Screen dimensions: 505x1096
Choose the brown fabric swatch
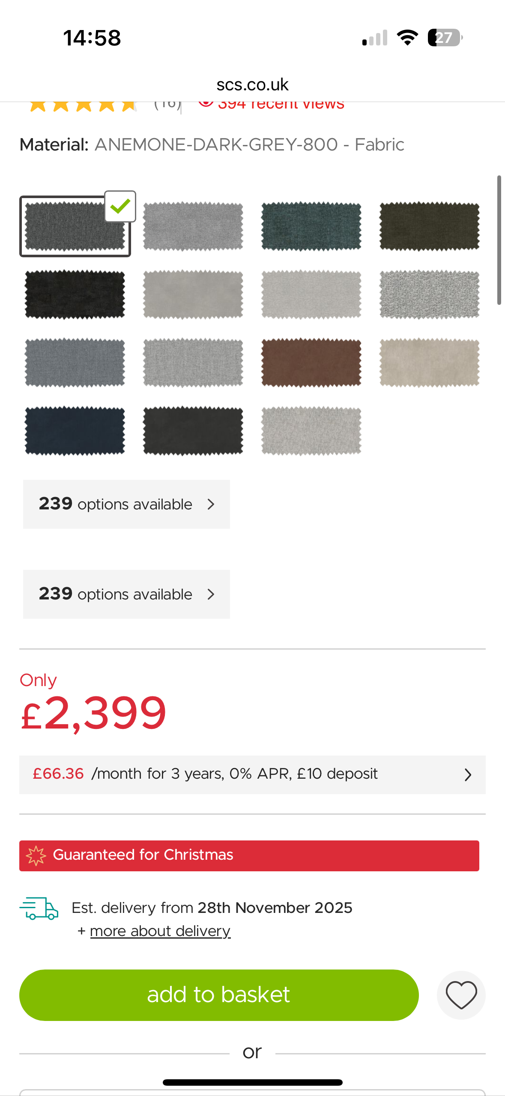311,363
